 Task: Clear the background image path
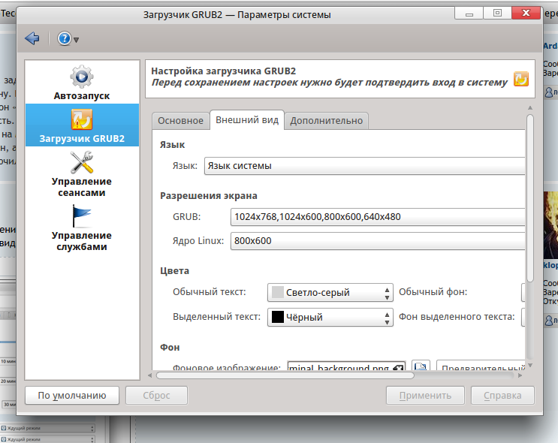click(398, 368)
